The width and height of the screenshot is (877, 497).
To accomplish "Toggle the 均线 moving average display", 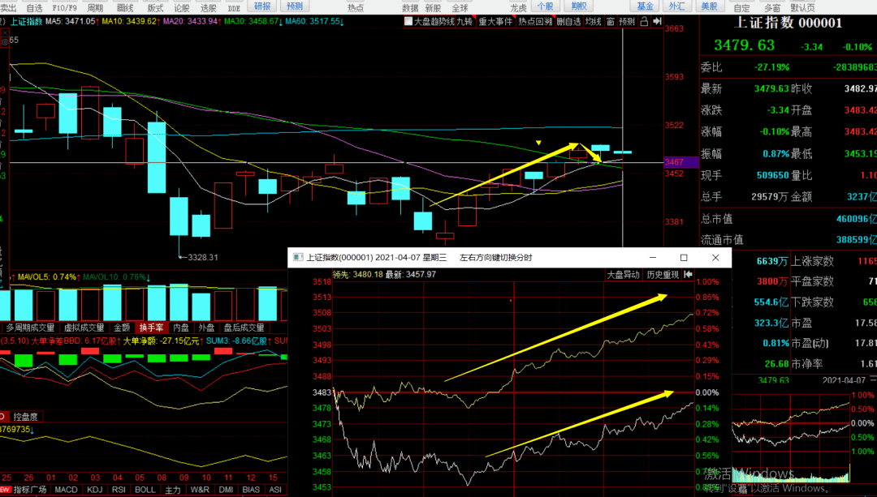I will (593, 22).
